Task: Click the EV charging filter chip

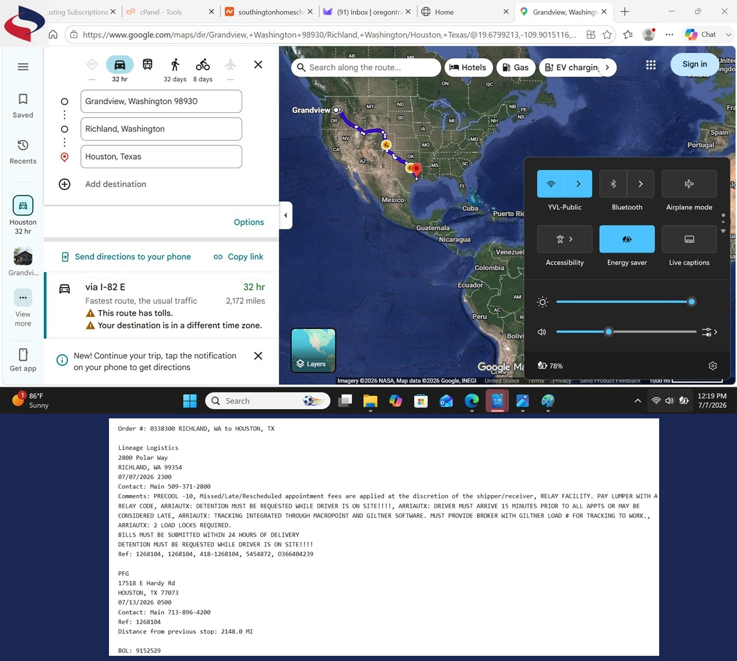Action: pyautogui.click(x=571, y=67)
